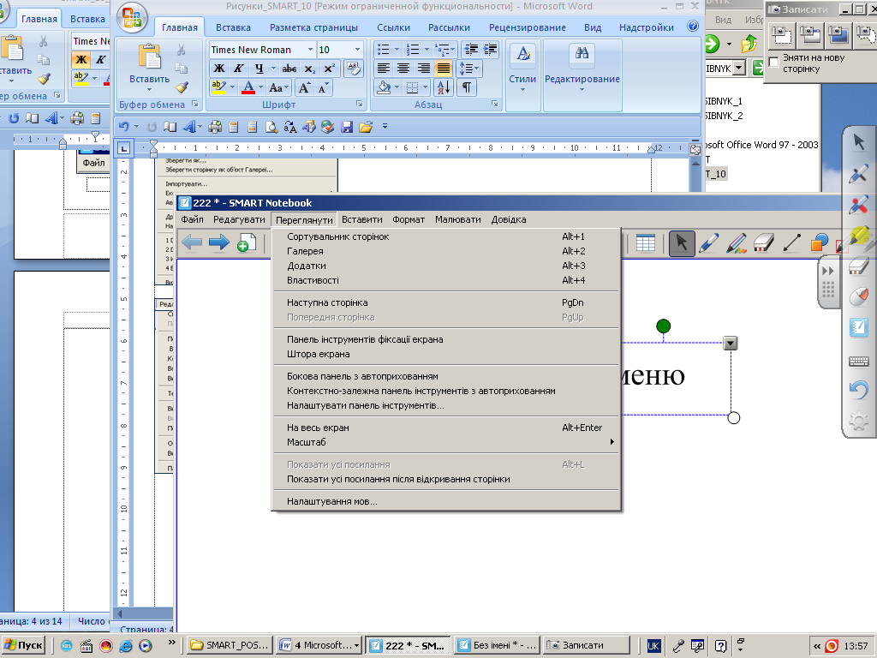Switch to the Разметка страницы tab in Word
The image size is (877, 658).
pos(313,27)
